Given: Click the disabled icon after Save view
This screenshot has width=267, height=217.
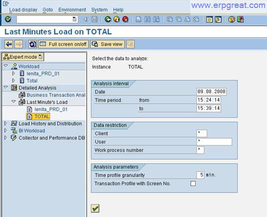Looking at the screenshot, I should [131, 44].
